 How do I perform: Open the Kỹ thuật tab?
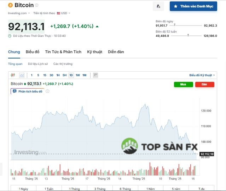[x=94, y=52]
